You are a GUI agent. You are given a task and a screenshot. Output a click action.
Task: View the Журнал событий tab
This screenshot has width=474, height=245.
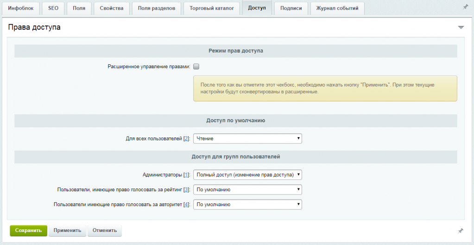[x=337, y=8]
